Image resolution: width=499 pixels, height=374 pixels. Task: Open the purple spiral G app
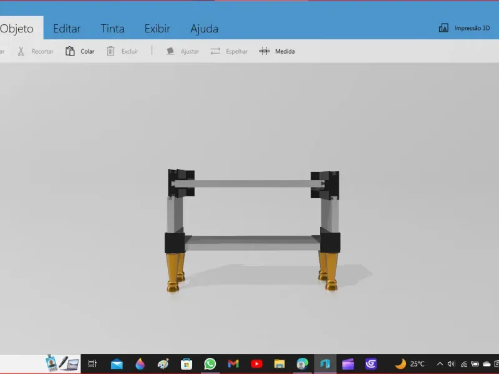tap(371, 363)
